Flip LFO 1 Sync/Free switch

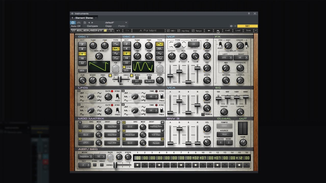[x=117, y=96]
